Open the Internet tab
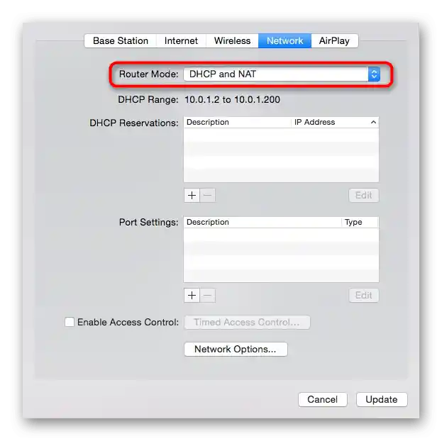Viewport: 442px width, 441px height. 181,41
